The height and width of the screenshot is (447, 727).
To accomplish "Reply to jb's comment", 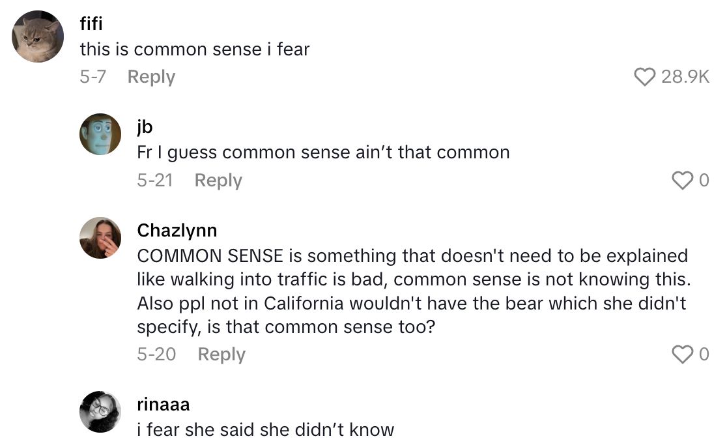I will (x=218, y=180).
